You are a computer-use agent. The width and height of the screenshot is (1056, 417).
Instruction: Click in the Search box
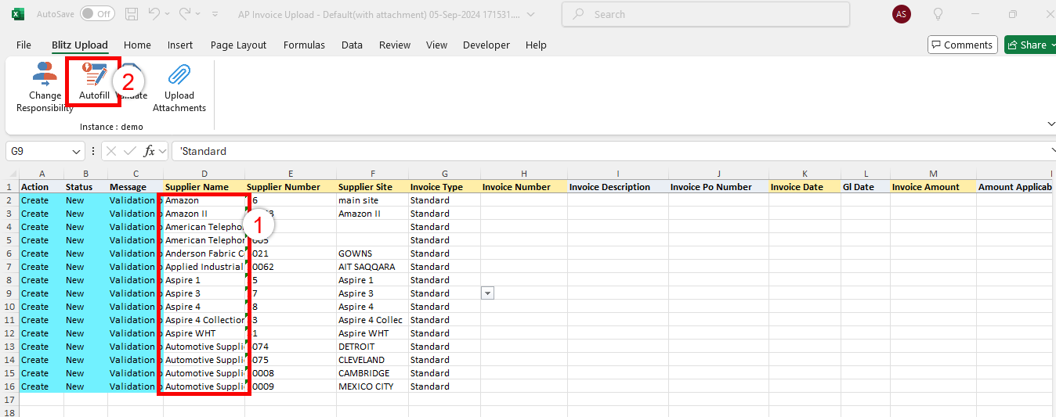706,14
